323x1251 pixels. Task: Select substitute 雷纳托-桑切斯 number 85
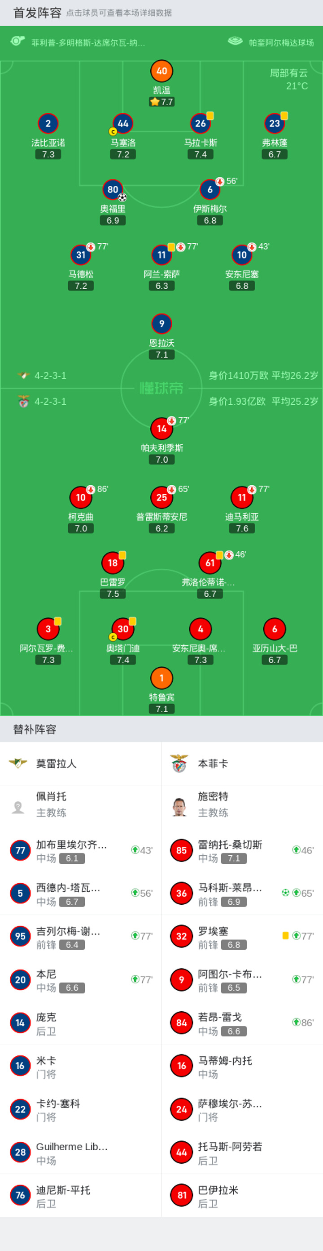coord(242,850)
